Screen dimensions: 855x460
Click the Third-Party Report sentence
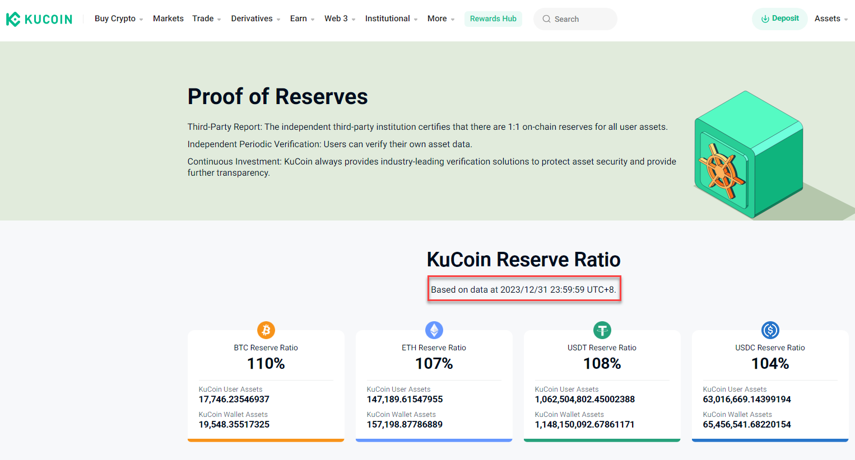[x=427, y=127]
